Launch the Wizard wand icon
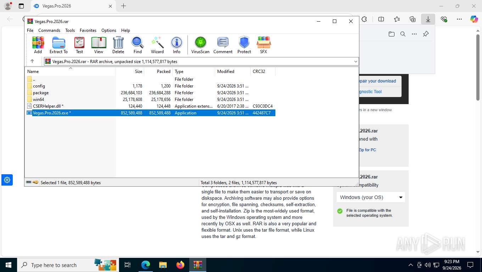The width and height of the screenshot is (482, 272). (x=157, y=45)
